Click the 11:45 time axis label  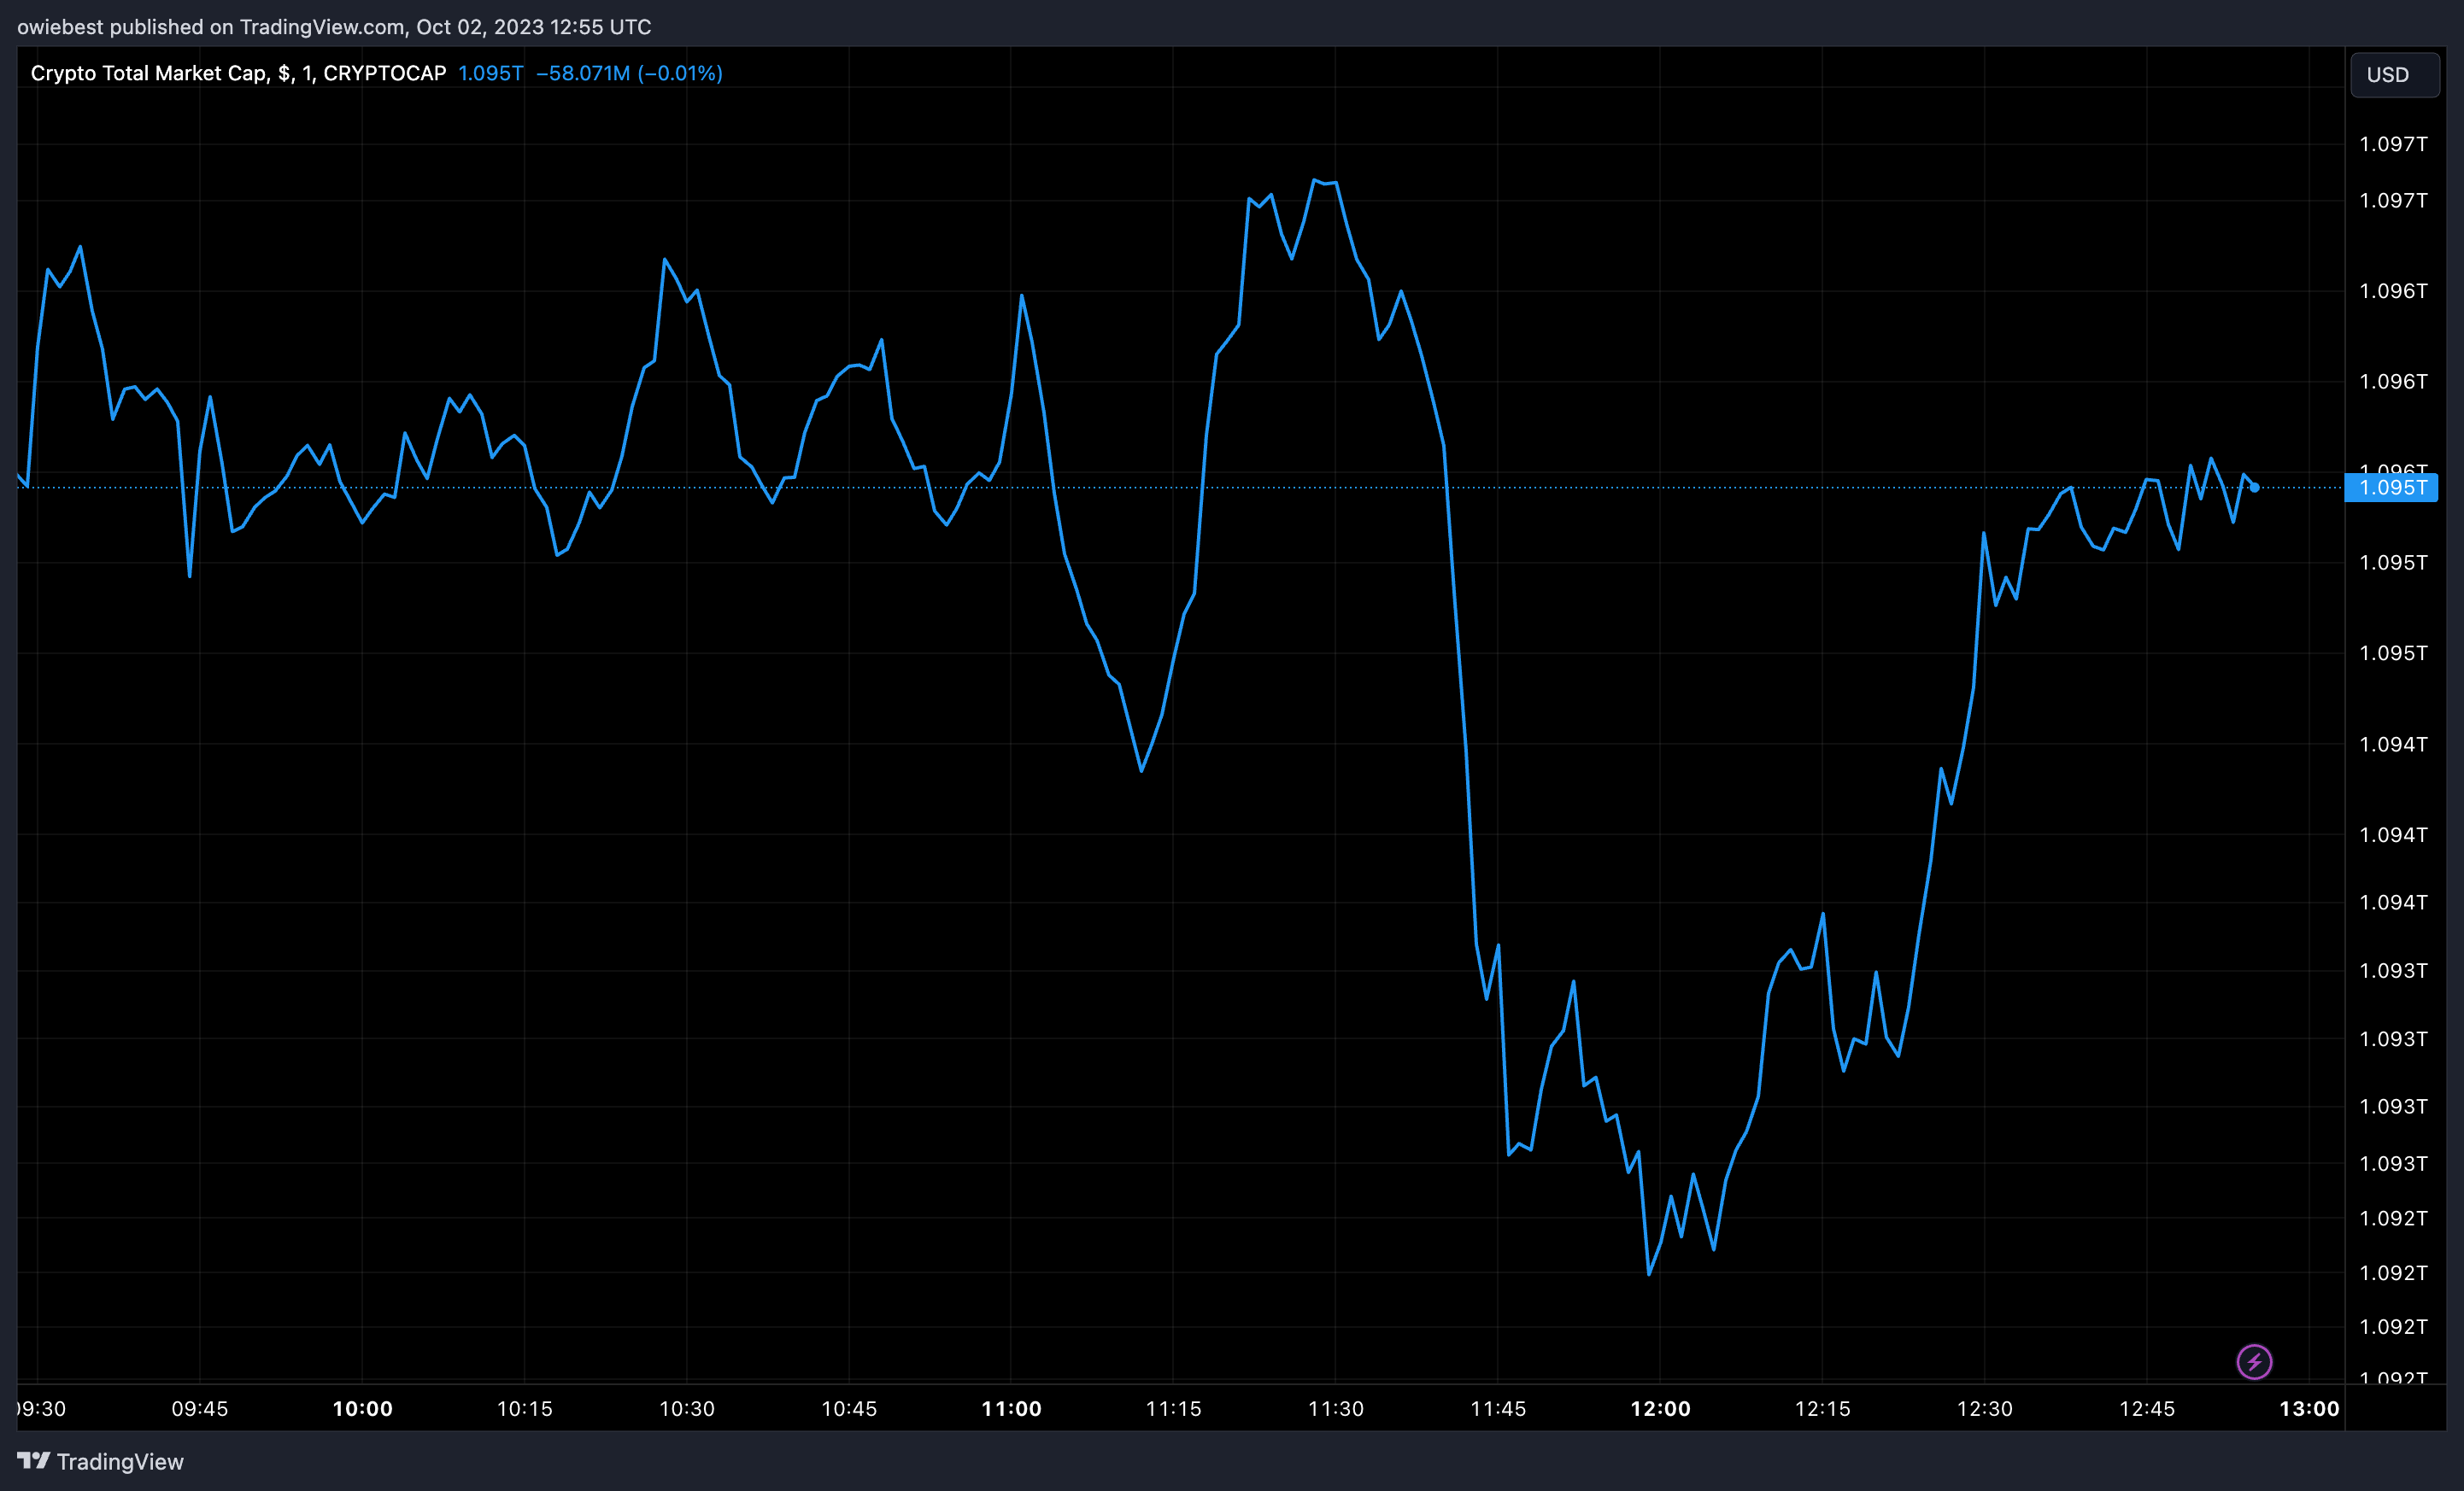click(x=1498, y=1409)
